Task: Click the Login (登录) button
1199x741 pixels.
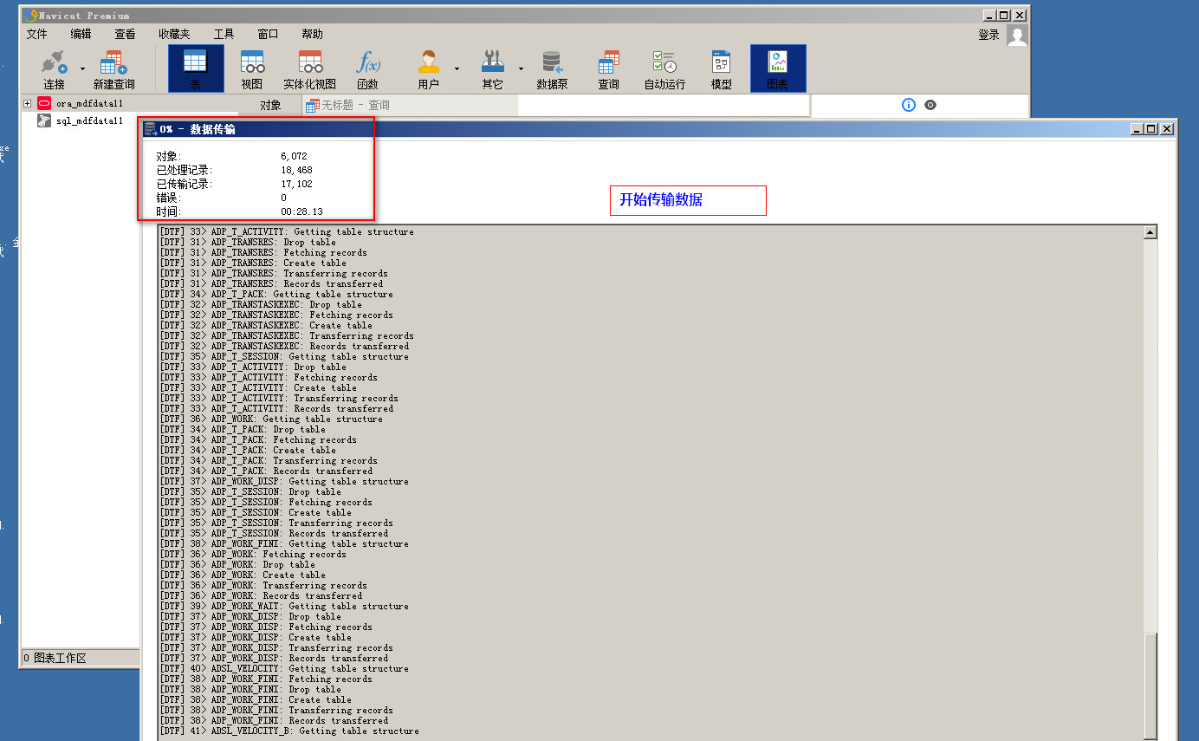Action: click(x=988, y=35)
